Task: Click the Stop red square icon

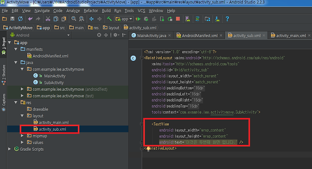Action: [178, 19]
